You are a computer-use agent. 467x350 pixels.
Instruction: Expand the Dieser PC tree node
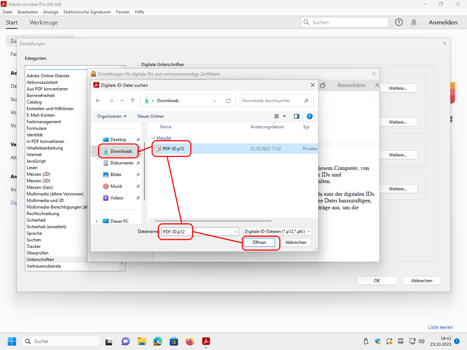[x=96, y=221]
